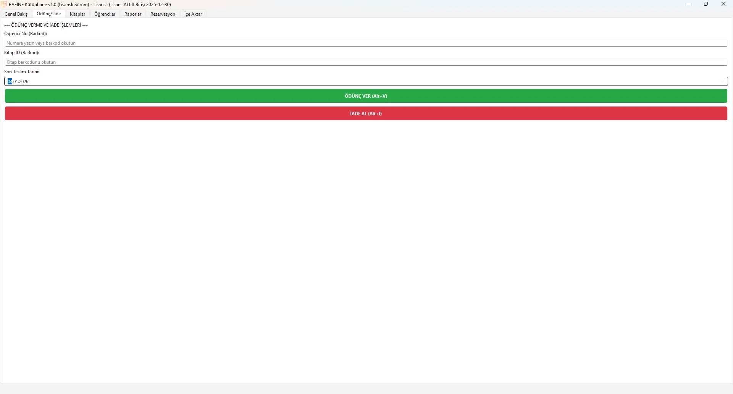733x394 pixels.
Task: Select the Ödünç/İade tab
Action: [x=49, y=14]
